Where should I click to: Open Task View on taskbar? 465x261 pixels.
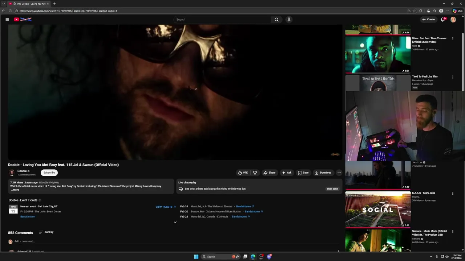245,257
